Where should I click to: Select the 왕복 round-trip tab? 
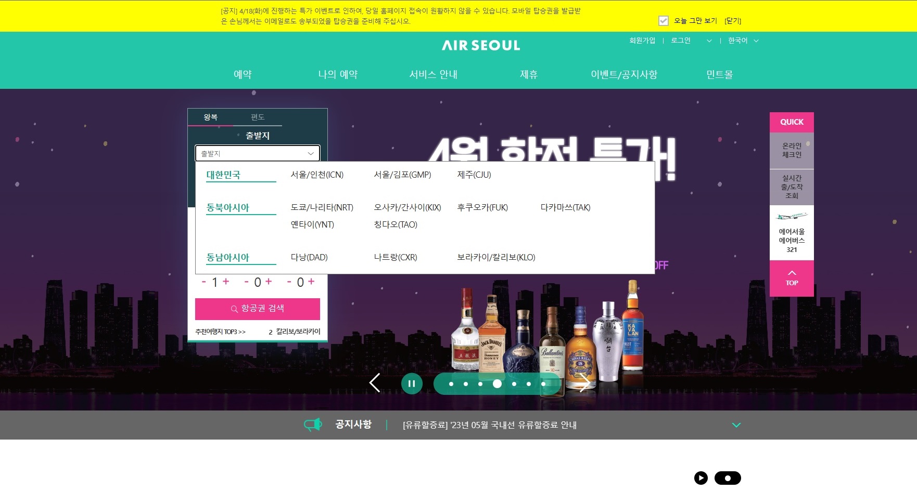[x=211, y=117]
